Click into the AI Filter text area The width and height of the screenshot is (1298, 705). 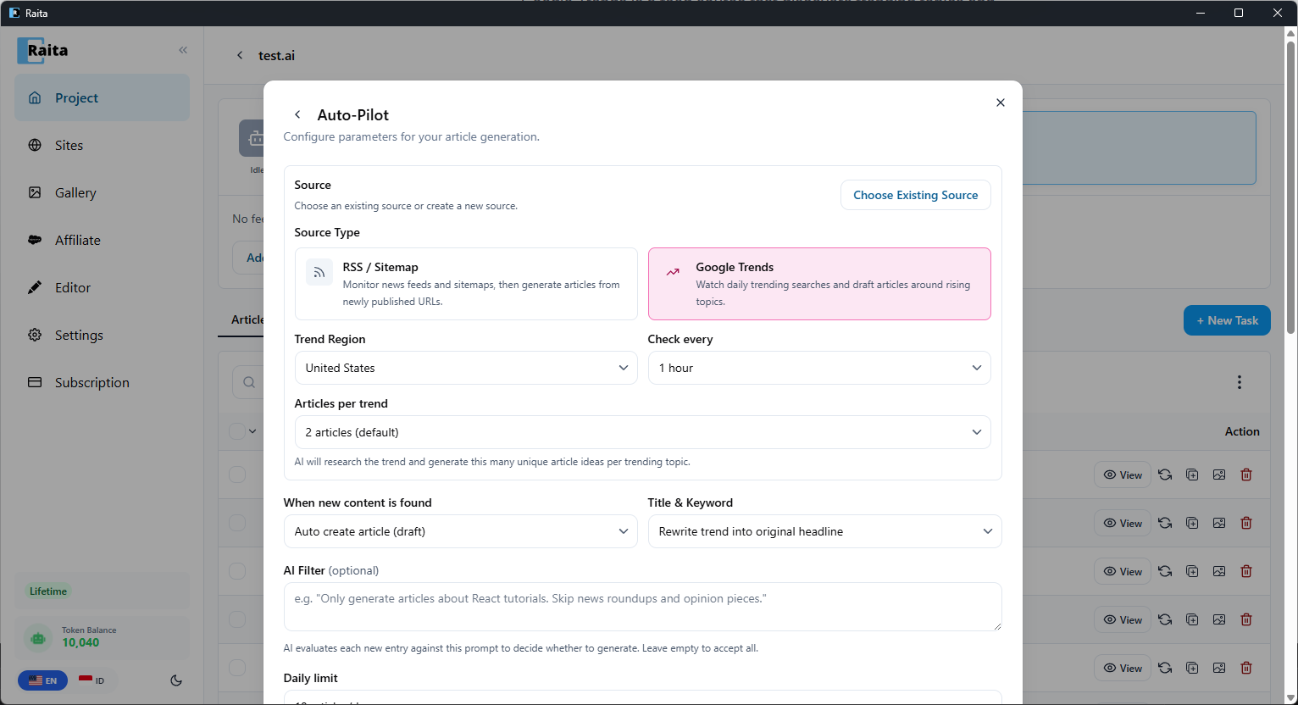(642, 607)
